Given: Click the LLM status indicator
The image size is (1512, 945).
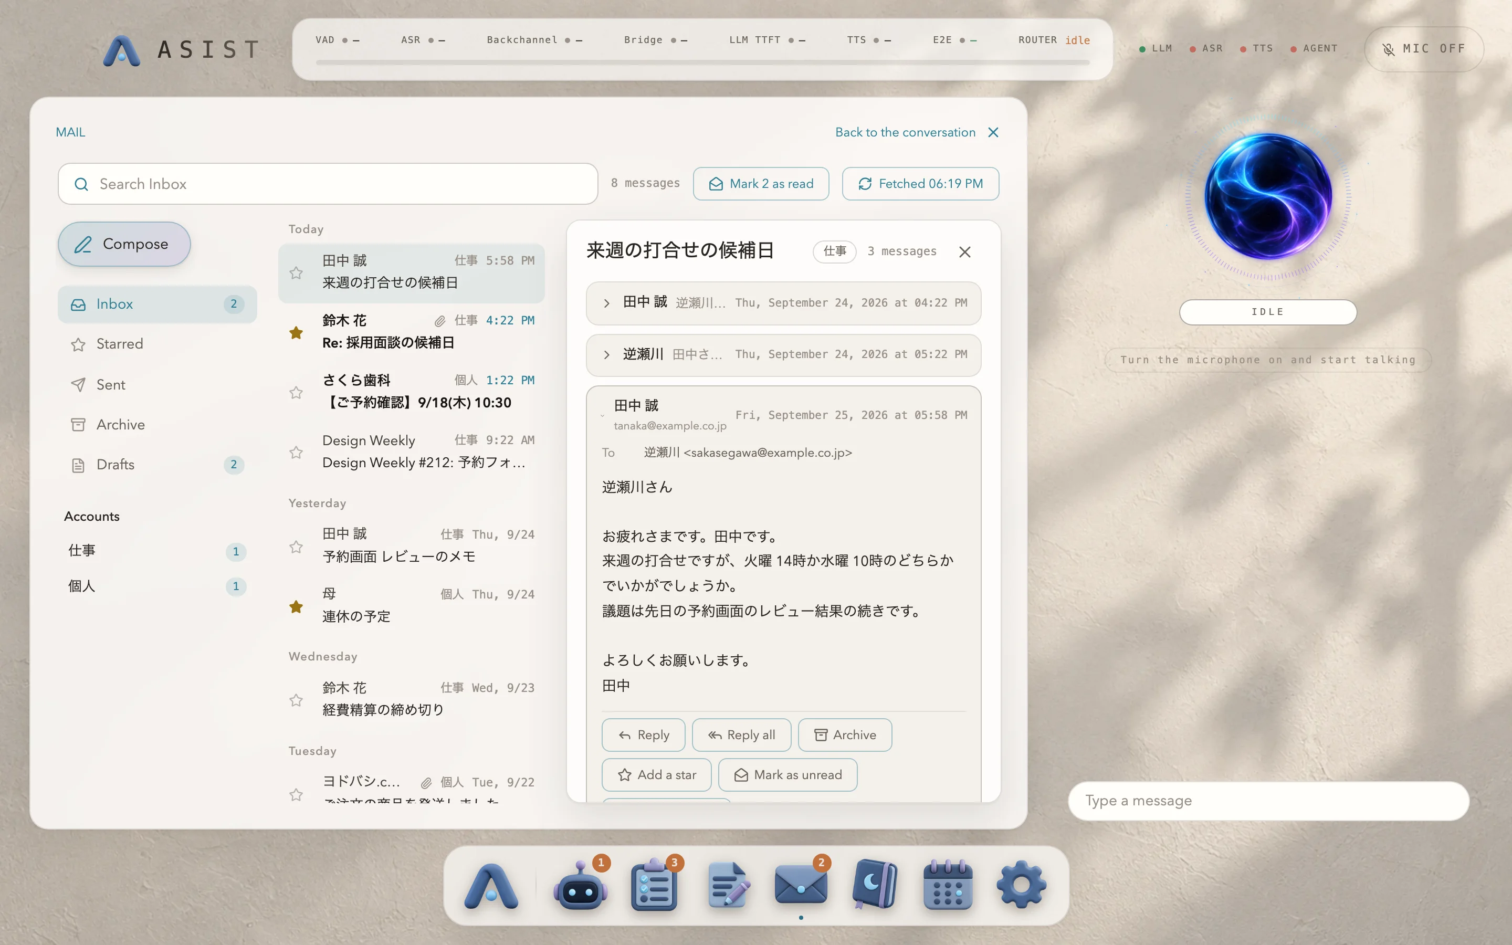Looking at the screenshot, I should click(1156, 49).
